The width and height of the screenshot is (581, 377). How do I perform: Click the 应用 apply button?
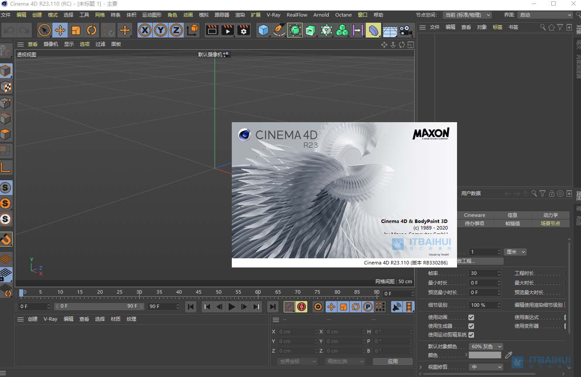(393, 361)
